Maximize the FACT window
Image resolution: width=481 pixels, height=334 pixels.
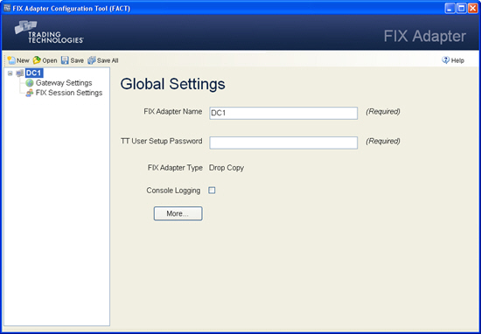(x=461, y=8)
